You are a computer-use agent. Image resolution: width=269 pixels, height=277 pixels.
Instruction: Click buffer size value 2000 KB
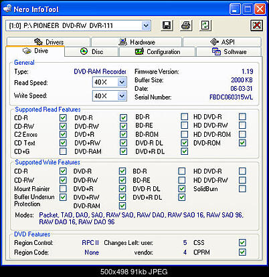(242, 80)
